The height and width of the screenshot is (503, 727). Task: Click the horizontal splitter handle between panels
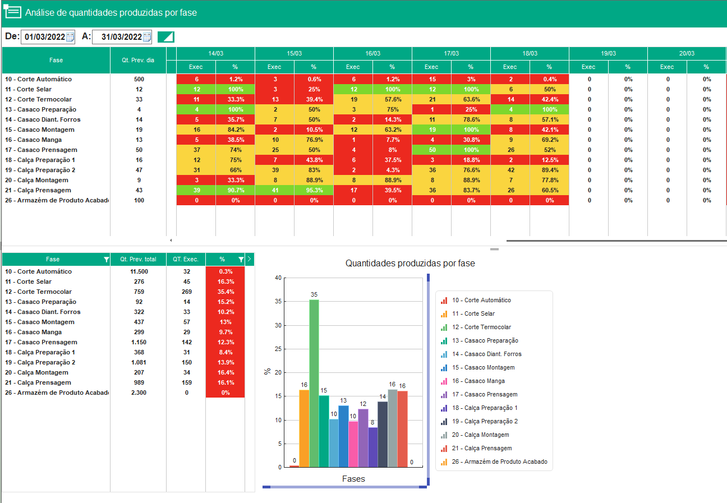[x=494, y=249]
